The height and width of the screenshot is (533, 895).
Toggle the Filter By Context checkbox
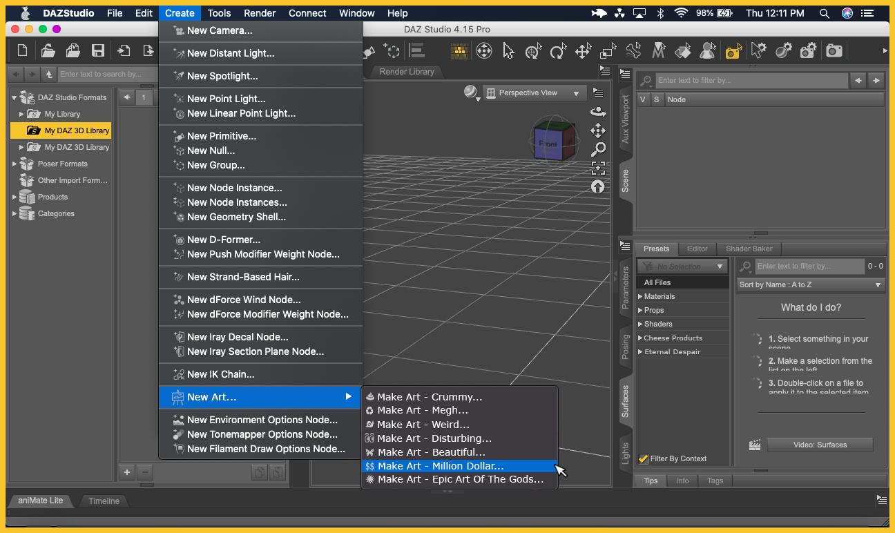(x=644, y=458)
